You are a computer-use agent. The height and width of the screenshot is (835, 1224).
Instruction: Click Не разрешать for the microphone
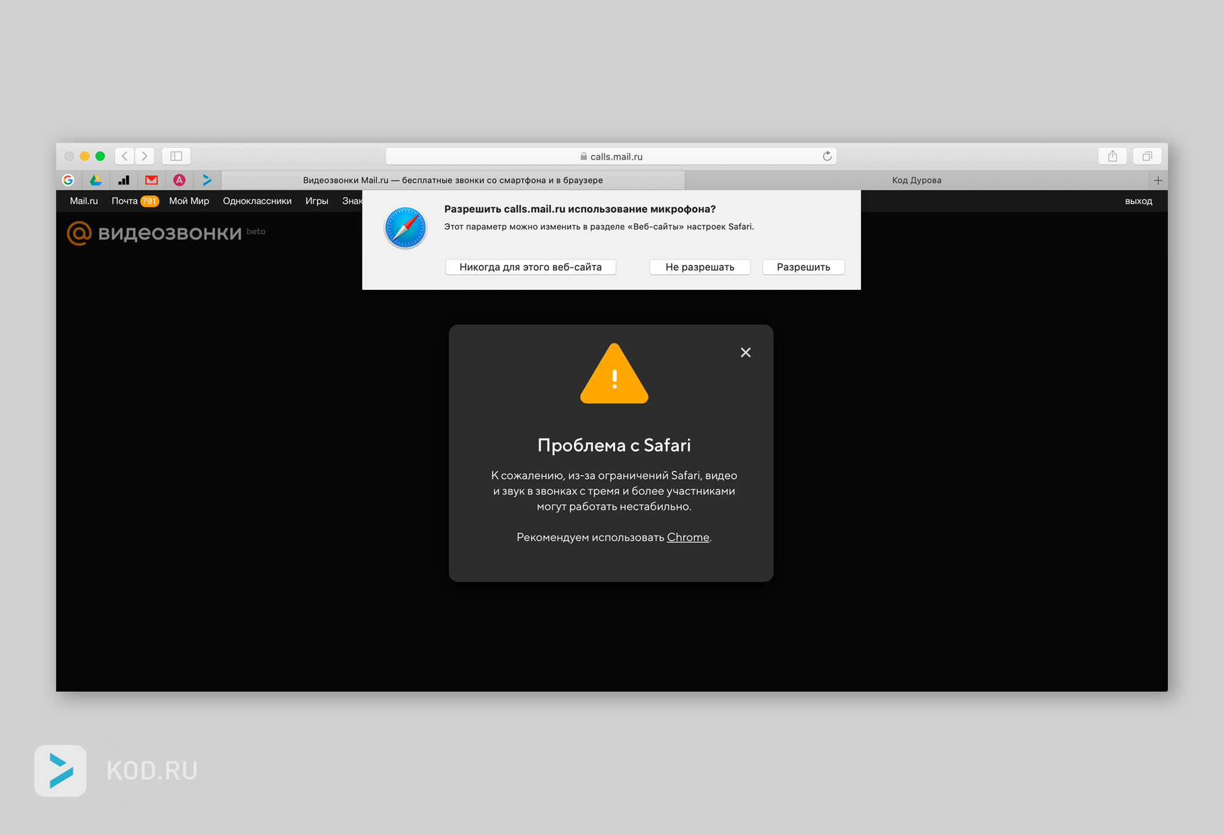tap(700, 267)
